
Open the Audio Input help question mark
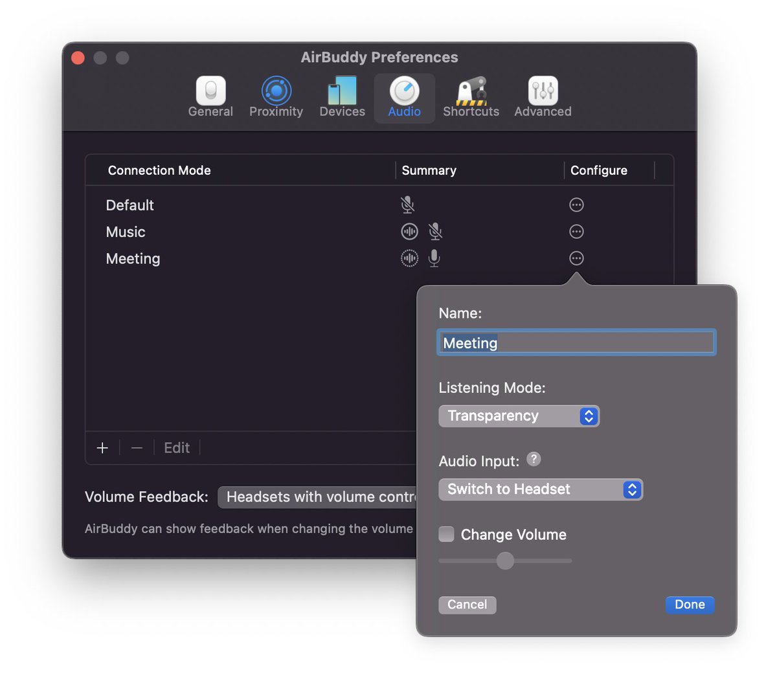click(534, 459)
